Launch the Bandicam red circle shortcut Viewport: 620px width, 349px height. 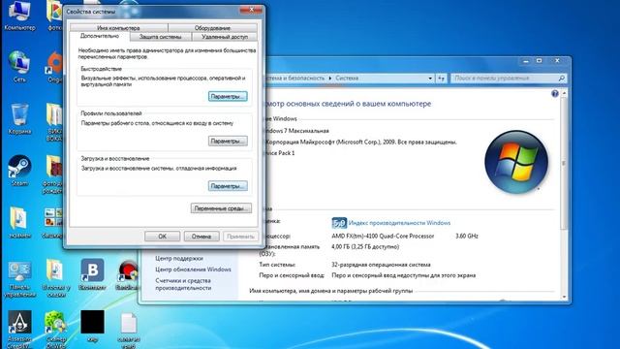pos(128,274)
